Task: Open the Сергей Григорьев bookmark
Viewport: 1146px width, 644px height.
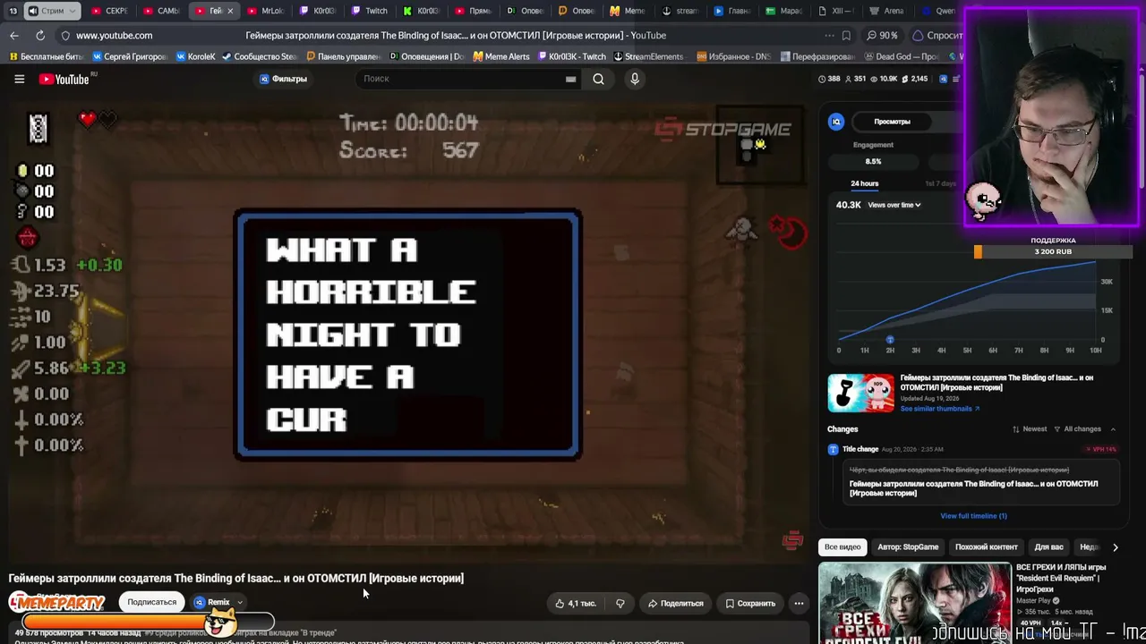Action: click(129, 56)
